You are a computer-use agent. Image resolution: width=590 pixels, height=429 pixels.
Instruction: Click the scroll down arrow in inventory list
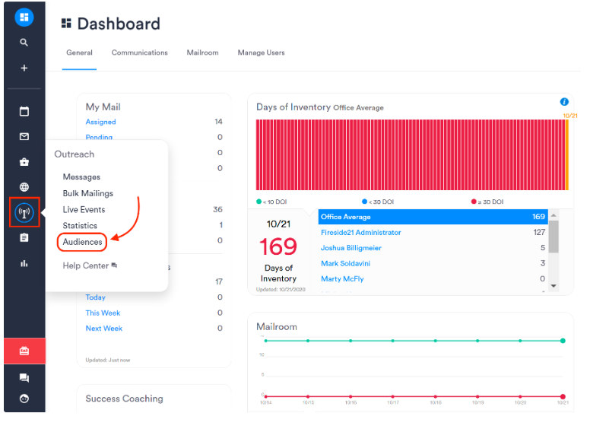point(554,286)
